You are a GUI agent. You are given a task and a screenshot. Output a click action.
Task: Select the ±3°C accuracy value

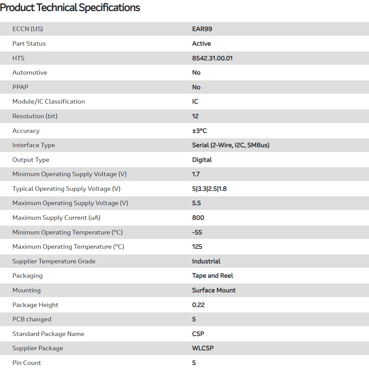199,131
